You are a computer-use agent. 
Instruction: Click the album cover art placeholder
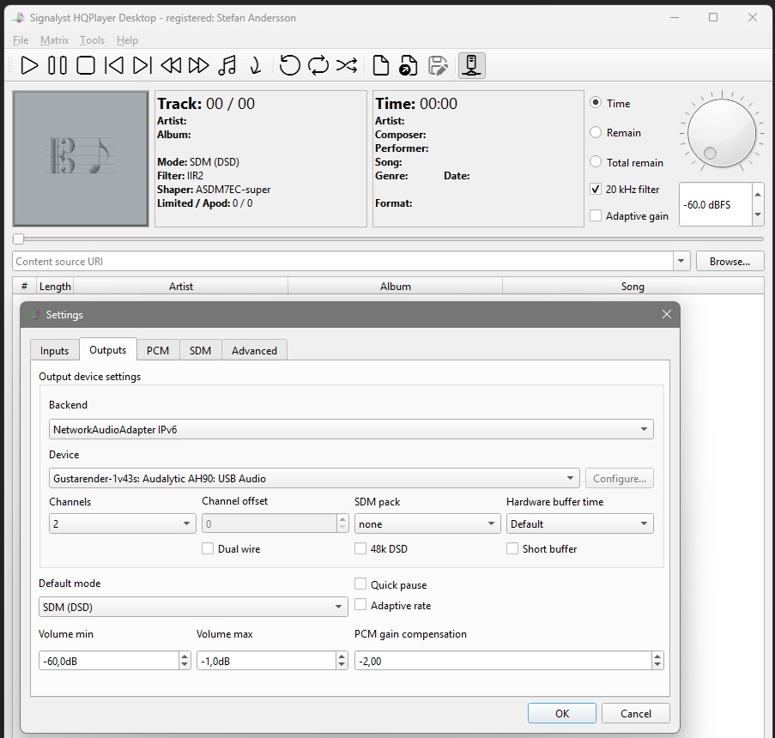(x=81, y=159)
